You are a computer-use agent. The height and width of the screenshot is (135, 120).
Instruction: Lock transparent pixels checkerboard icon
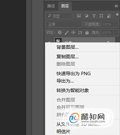[60, 32]
